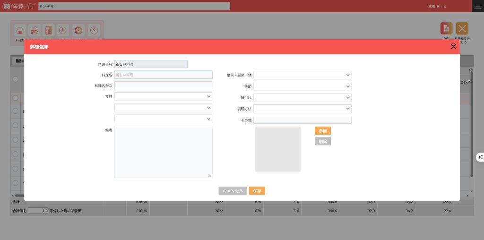Screen dimensions: 484x240
Task: Click the 1.0 division value field
Action: pyautogui.click(x=38, y=211)
